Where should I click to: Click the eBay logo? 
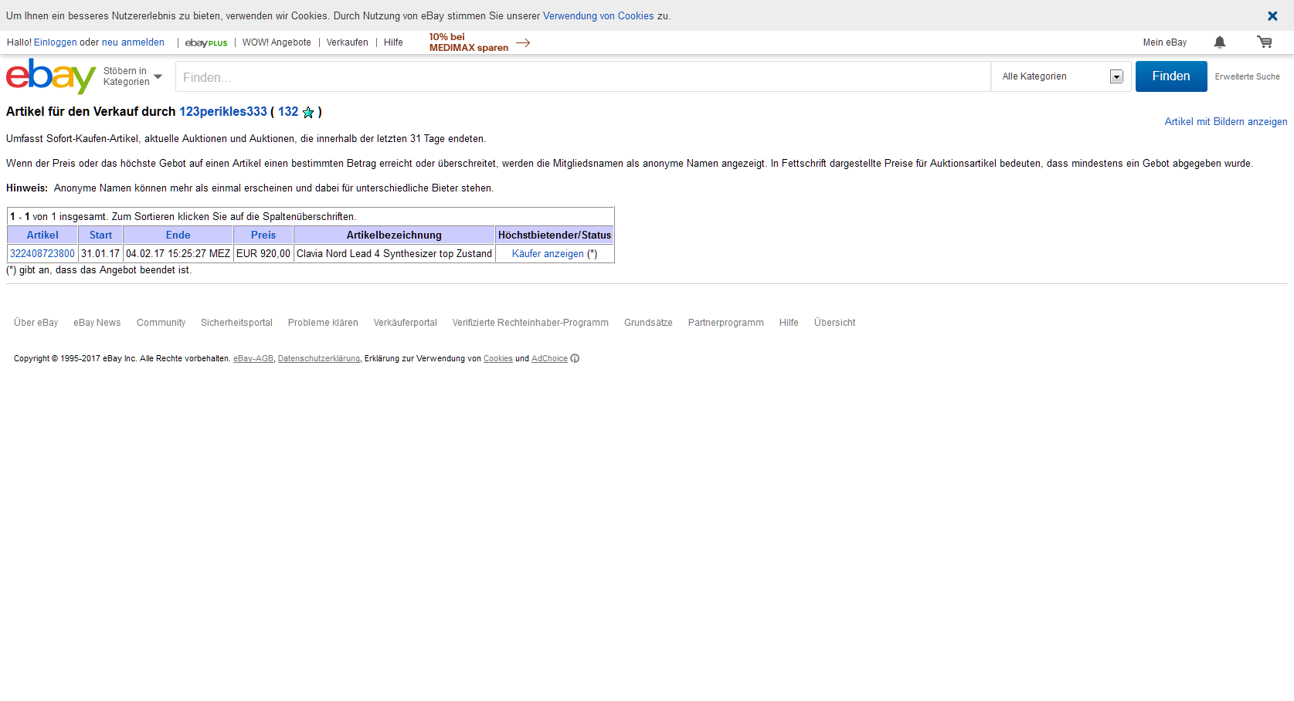click(50, 76)
